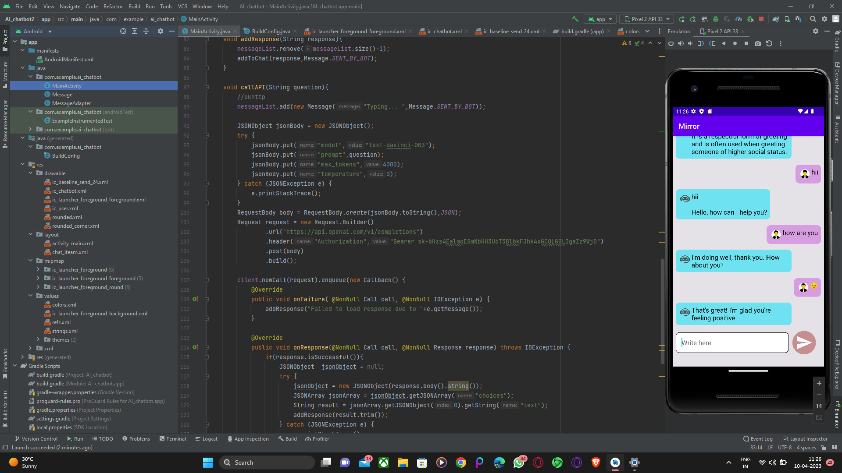842x473 pixels.
Task: Rotate the emulator left
Action: [701, 43]
